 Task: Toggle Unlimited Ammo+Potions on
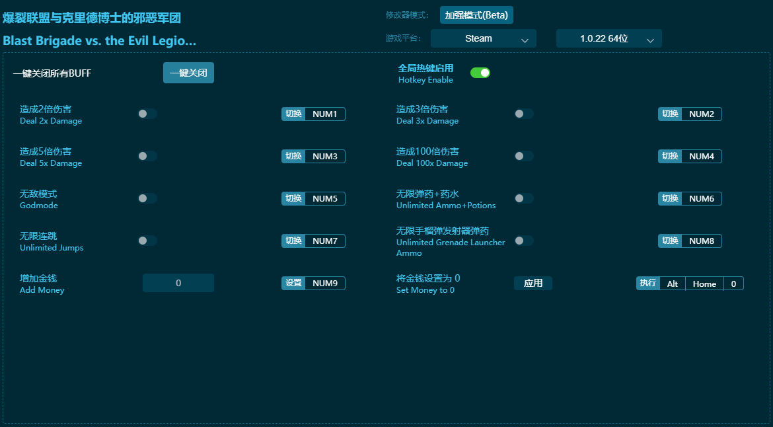tap(524, 198)
